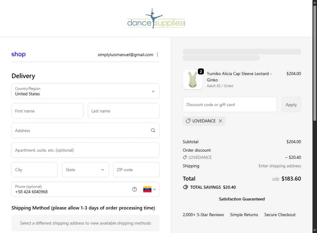Click 'Simple Returns' text
The width and height of the screenshot is (317, 233).
coord(244,215)
